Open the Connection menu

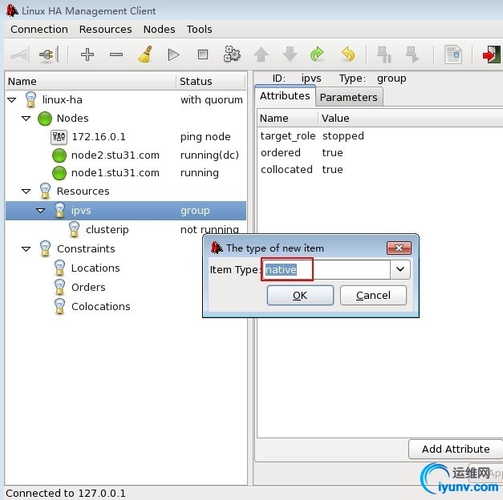click(x=39, y=30)
